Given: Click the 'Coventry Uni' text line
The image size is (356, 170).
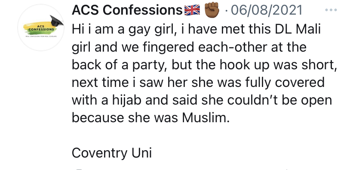Looking at the screenshot, I should (x=112, y=153).
